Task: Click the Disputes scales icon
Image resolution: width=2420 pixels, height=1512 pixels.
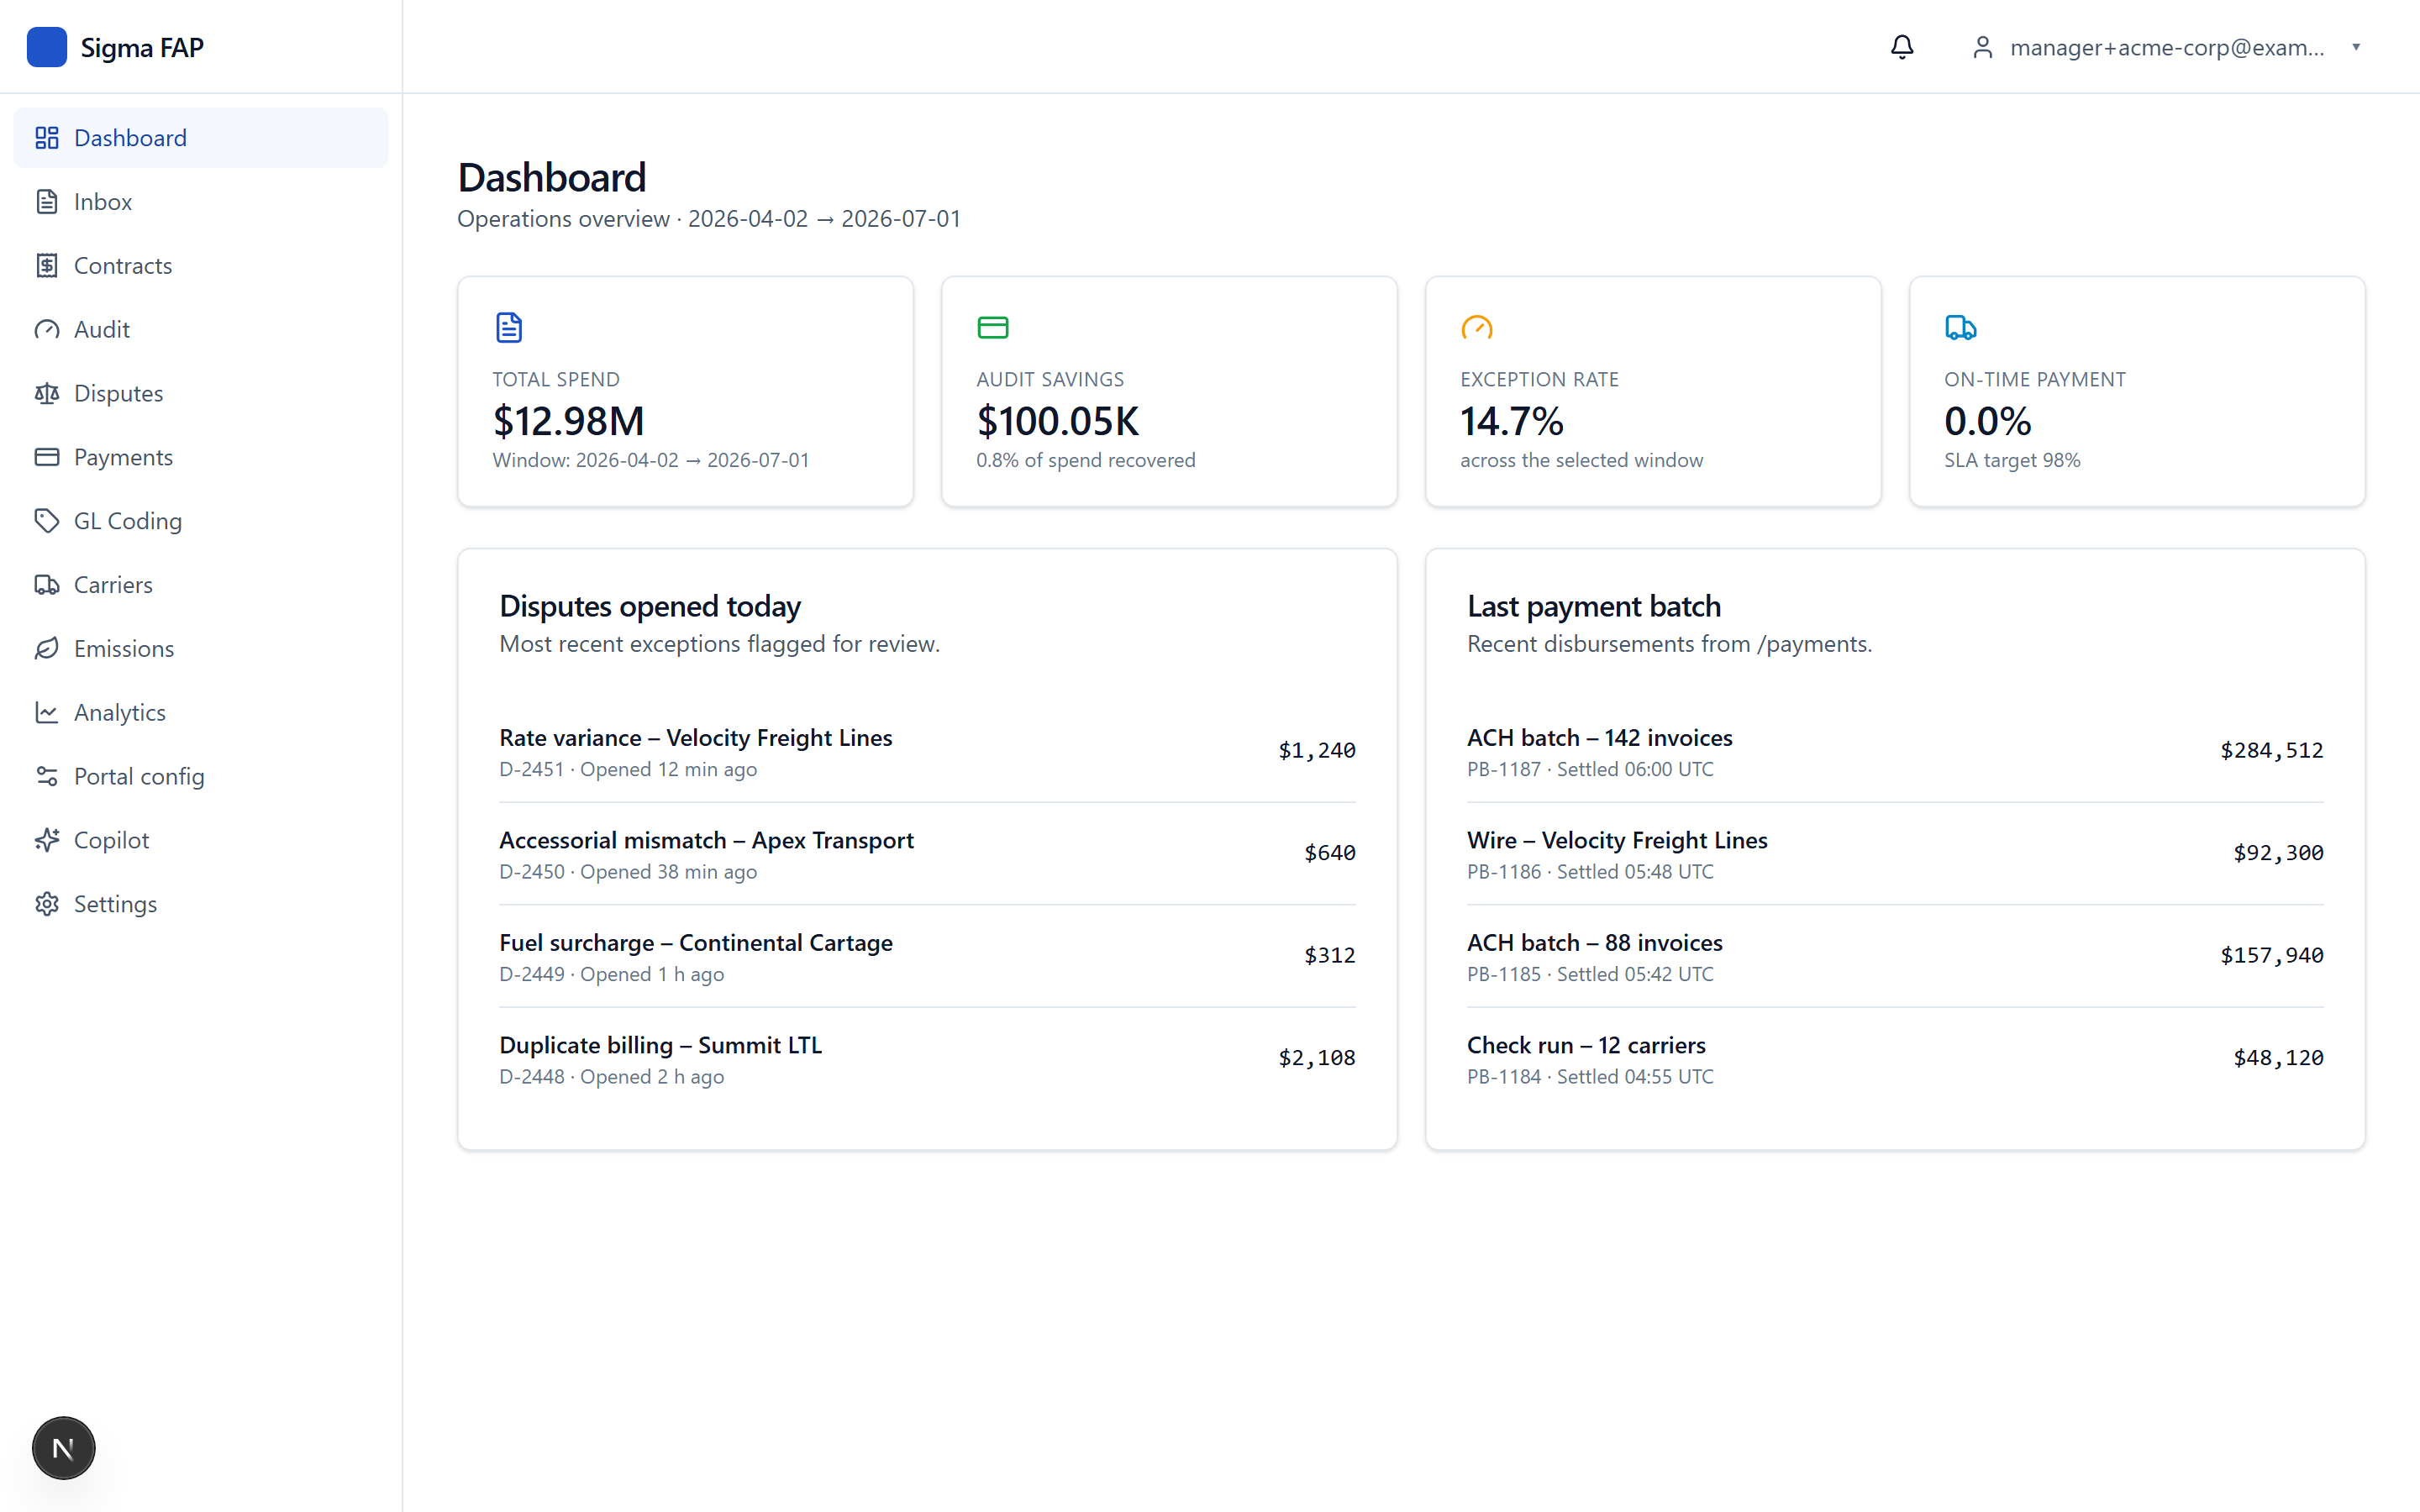Action: coord(47,393)
